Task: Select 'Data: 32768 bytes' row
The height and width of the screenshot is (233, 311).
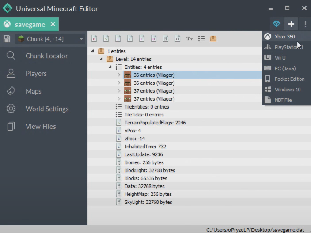Action: click(x=199, y=186)
